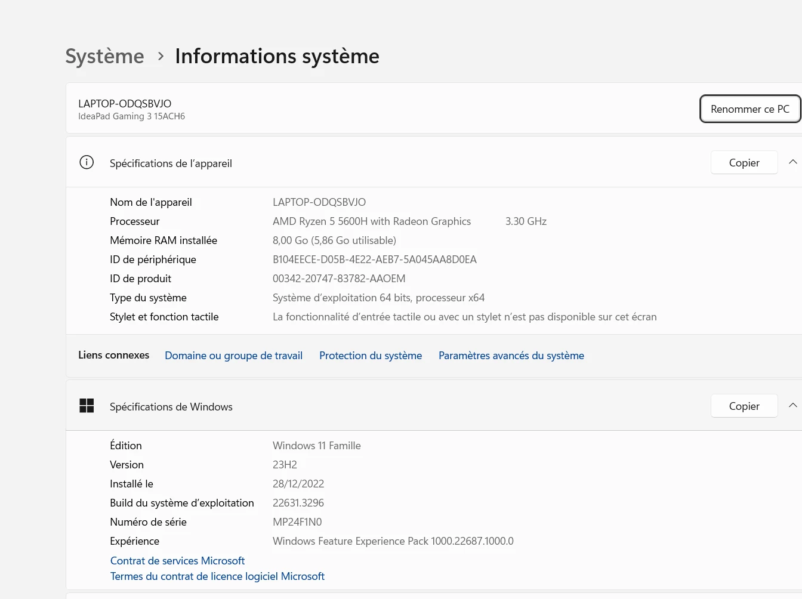Collapse the Spécifications de l'appareil section chevron

point(792,162)
